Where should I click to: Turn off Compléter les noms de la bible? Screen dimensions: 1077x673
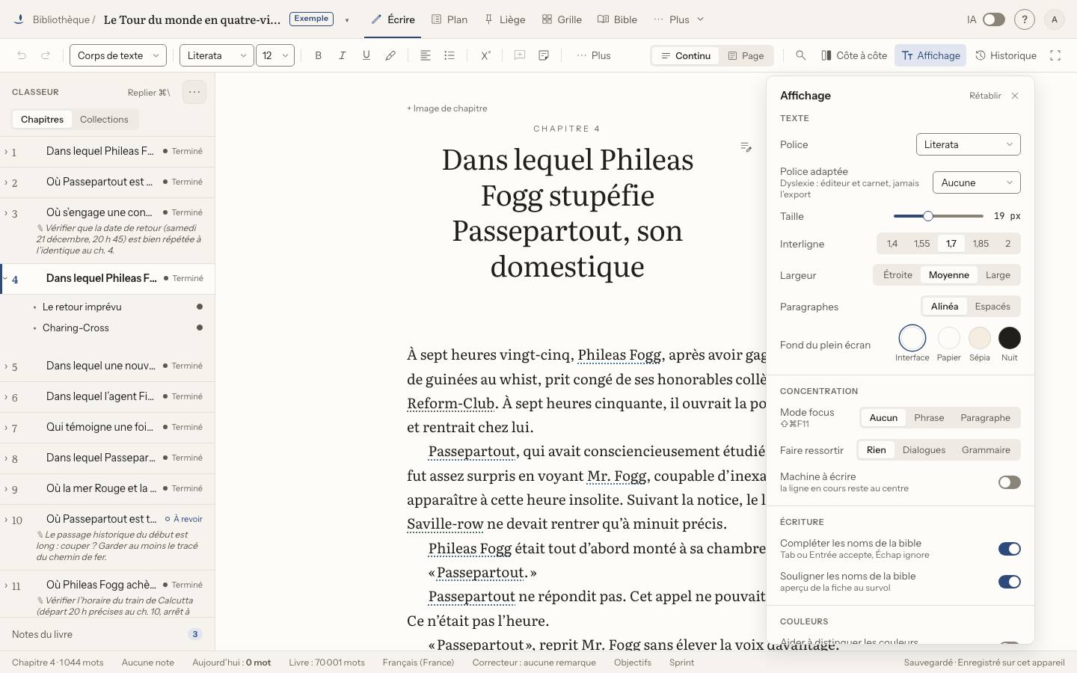point(1009,549)
